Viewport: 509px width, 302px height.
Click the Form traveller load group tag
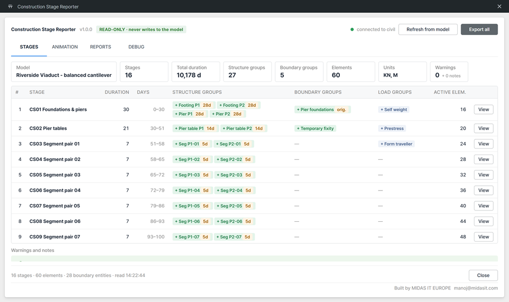(396, 144)
